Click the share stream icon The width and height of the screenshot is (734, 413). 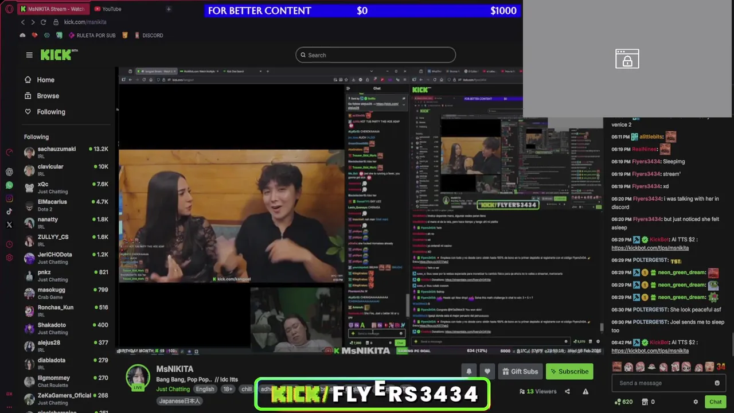(x=567, y=391)
